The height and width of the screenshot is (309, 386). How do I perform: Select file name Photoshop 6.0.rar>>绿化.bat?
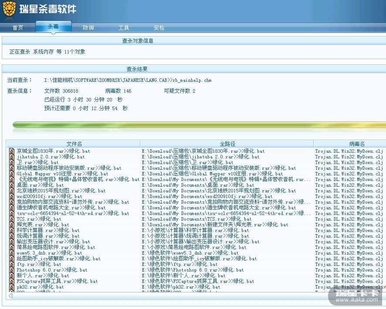(52, 270)
